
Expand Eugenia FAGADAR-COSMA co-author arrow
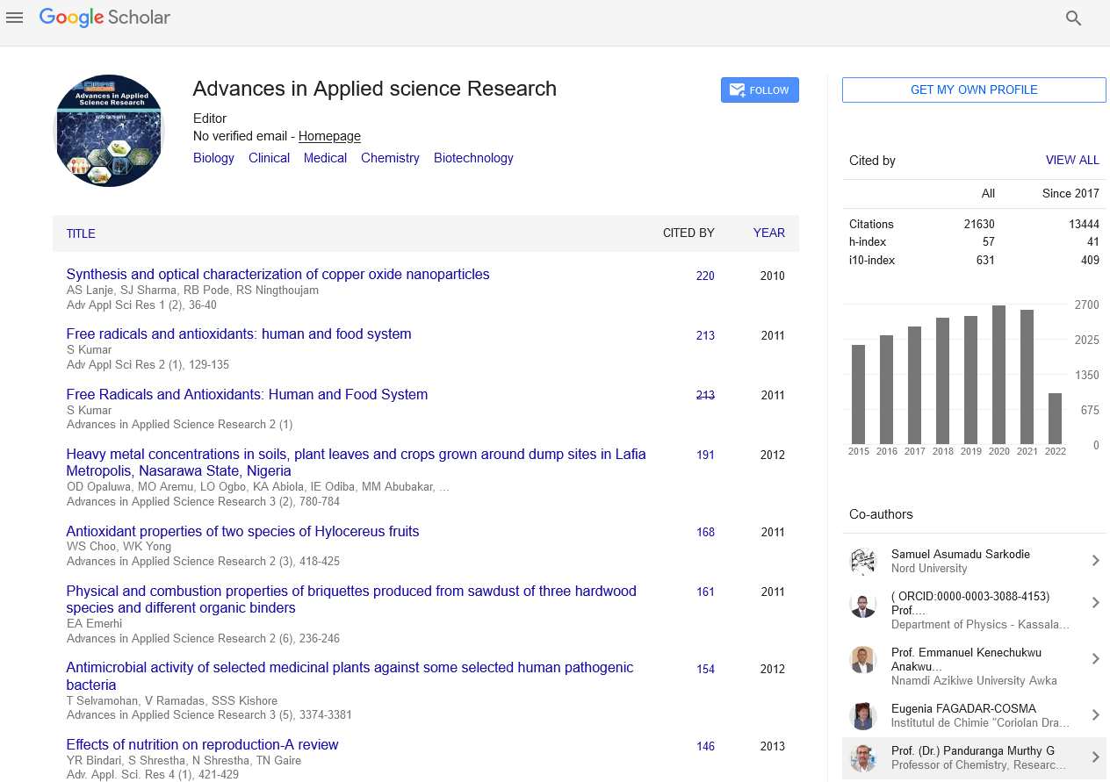point(1095,715)
